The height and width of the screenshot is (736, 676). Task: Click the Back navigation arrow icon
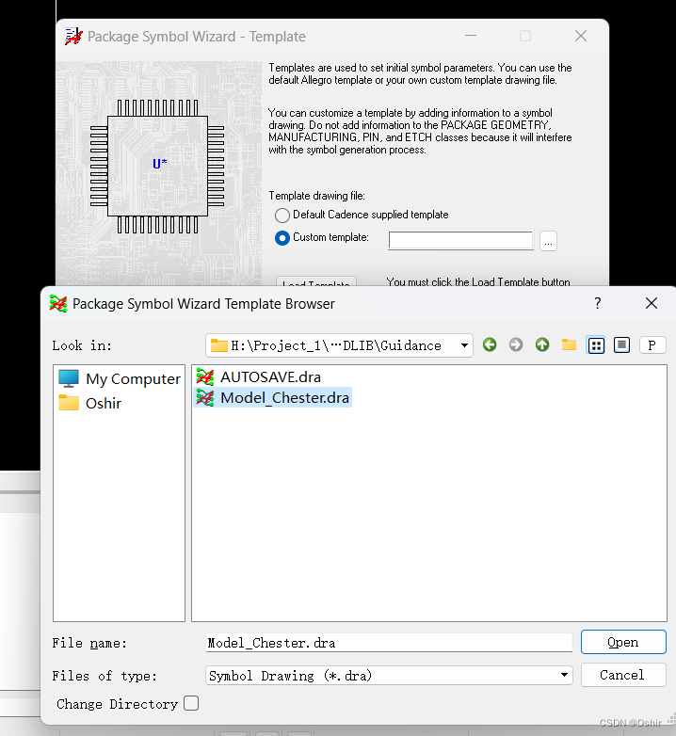[490, 345]
